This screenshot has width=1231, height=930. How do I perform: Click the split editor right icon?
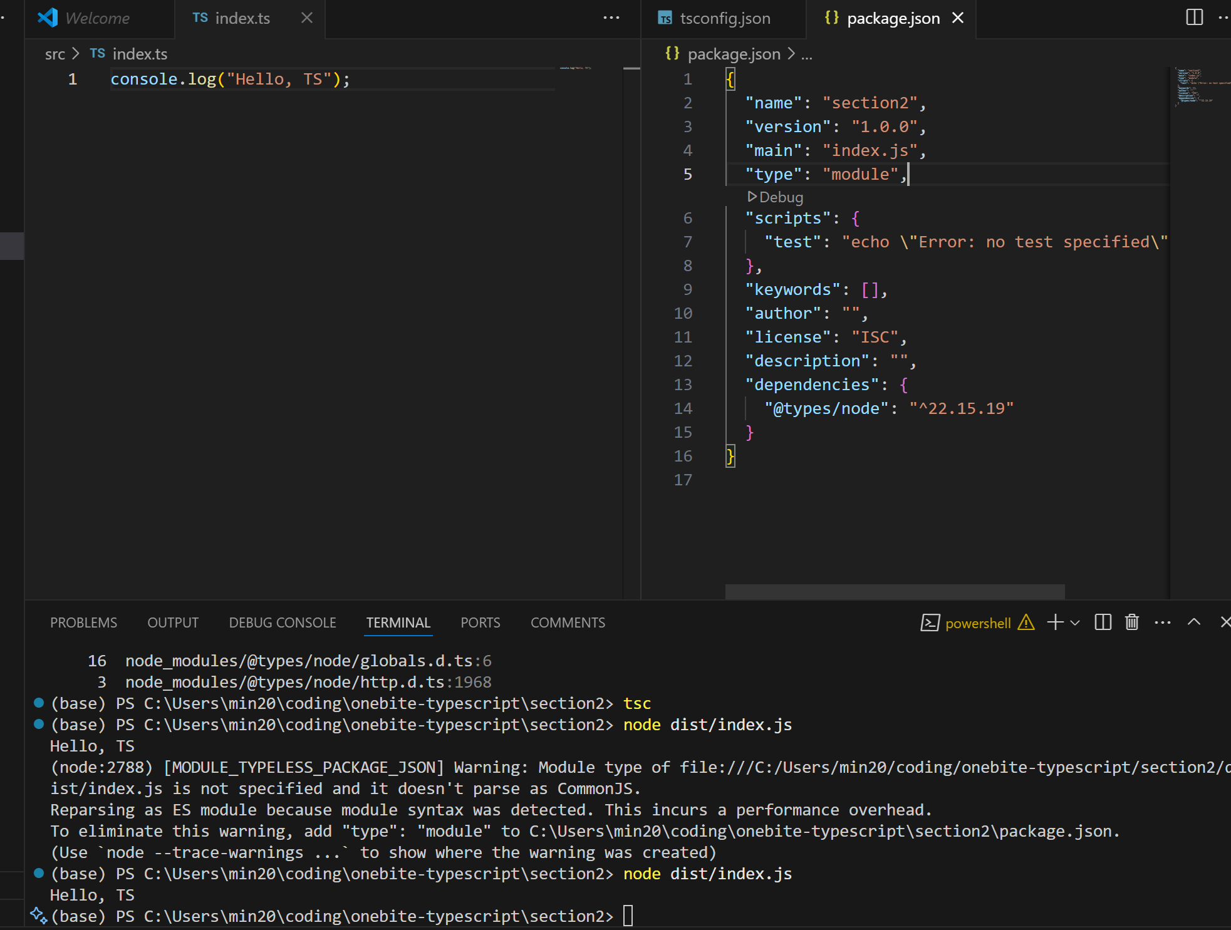tap(1194, 18)
